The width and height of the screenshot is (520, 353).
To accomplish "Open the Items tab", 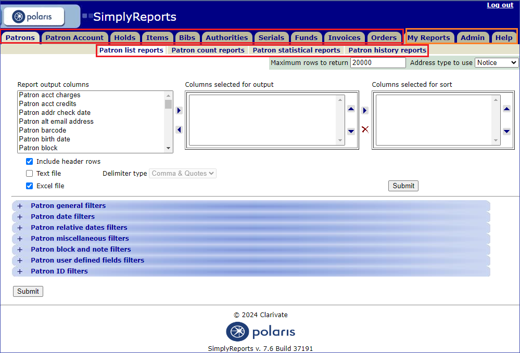I will pyautogui.click(x=157, y=38).
